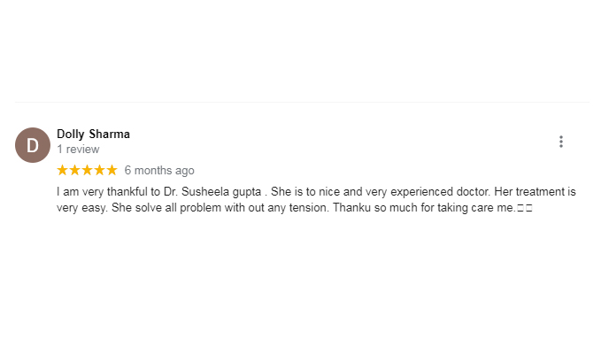
Task: Click the brown 'D' profile avatar
Action: (x=33, y=145)
